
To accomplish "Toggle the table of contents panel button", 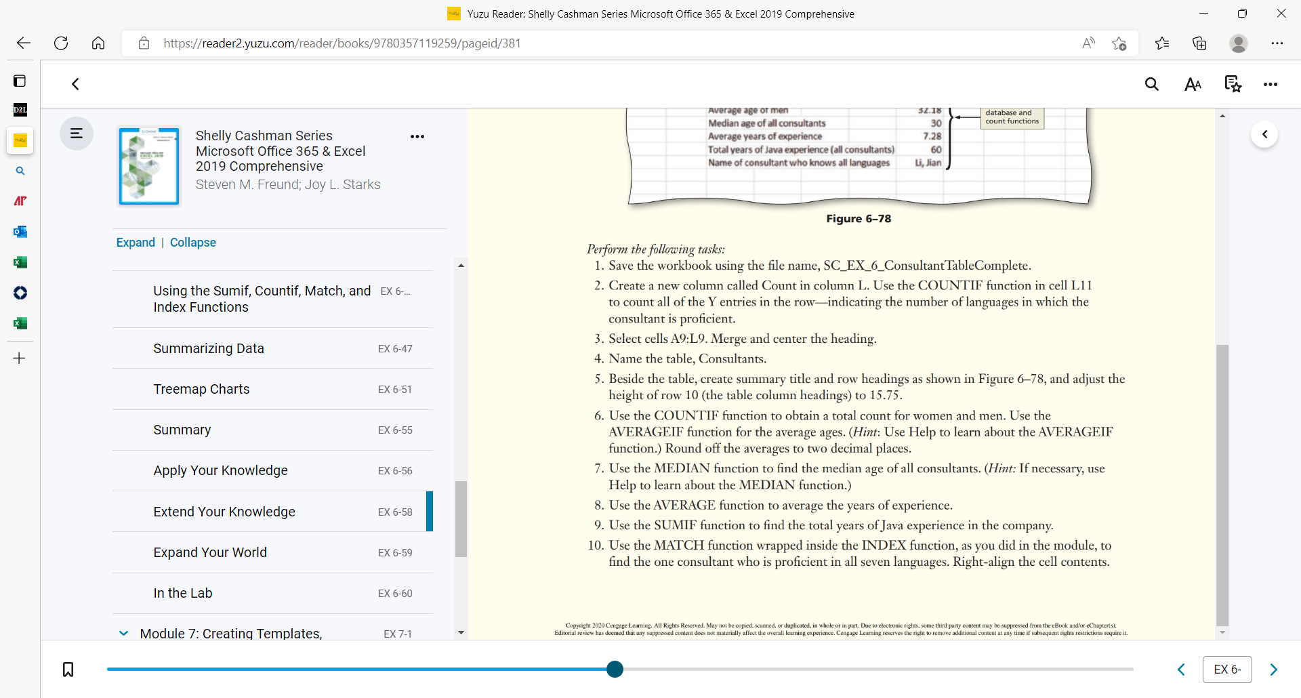I will (77, 134).
